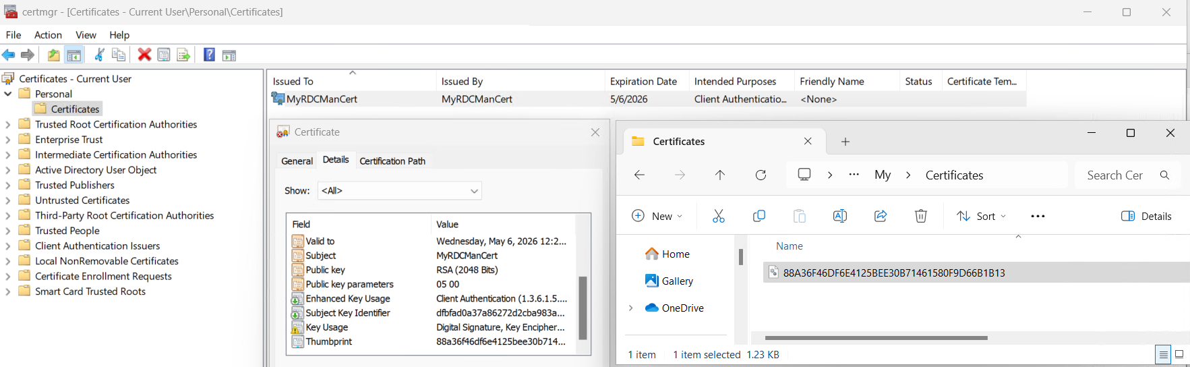Expand the Enterprise Trust node
The width and height of the screenshot is (1190, 367).
8,140
